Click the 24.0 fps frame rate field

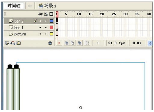point(116,43)
